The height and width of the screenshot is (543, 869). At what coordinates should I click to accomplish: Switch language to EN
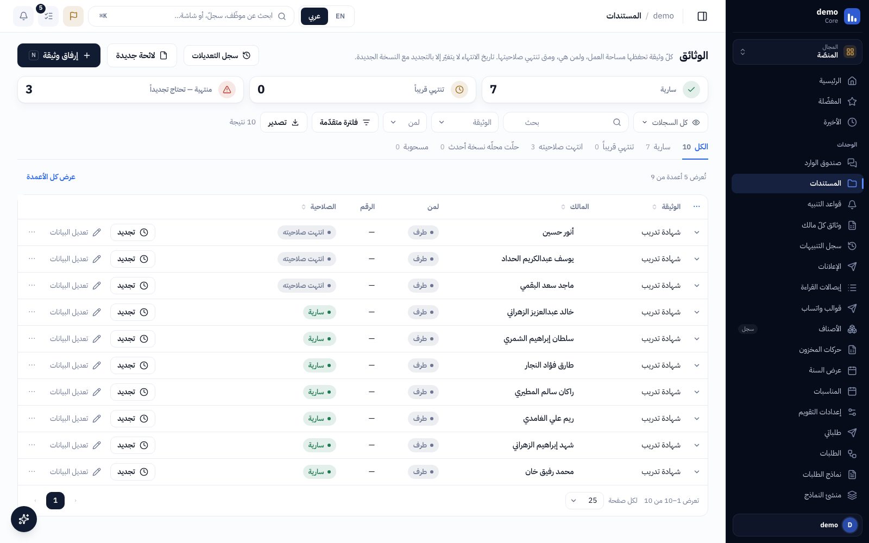coord(341,16)
